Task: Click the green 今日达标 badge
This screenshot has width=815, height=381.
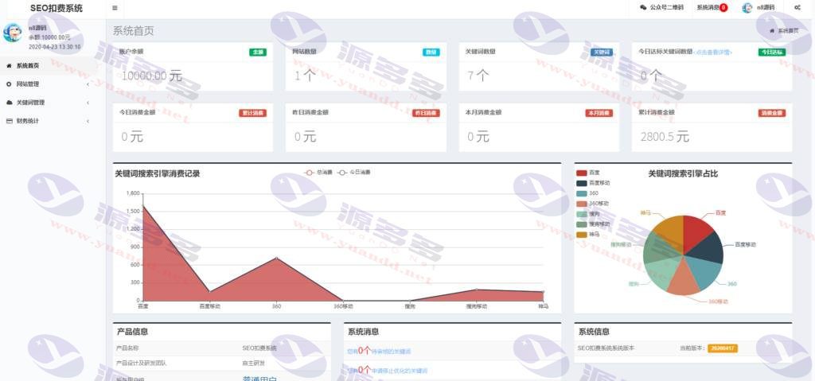Action: click(772, 52)
